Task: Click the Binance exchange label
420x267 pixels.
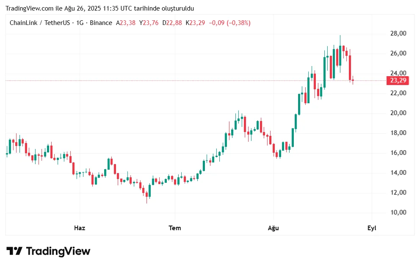Action: [x=101, y=23]
